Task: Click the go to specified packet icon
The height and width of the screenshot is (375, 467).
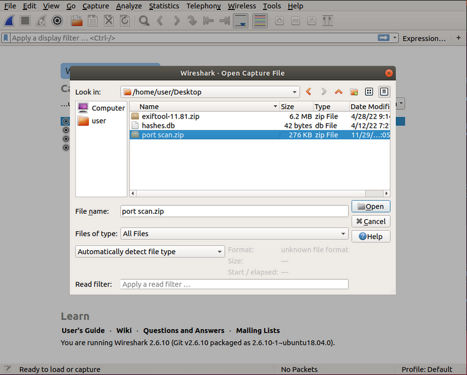Action: tap(192, 21)
